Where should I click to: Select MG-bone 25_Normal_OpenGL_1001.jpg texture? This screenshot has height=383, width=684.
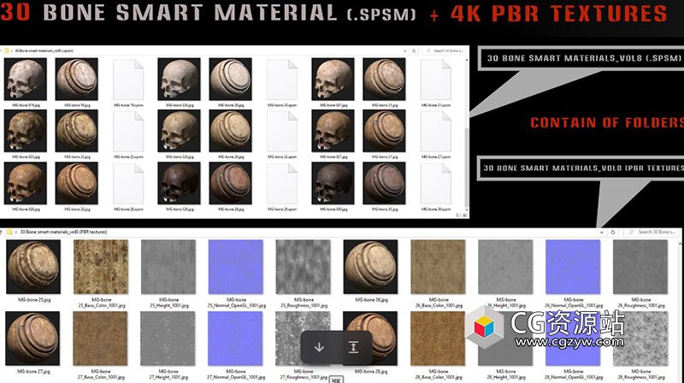pyautogui.click(x=236, y=267)
